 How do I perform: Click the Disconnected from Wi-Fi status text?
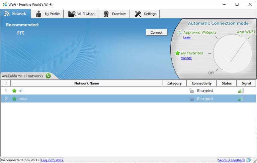20,160
